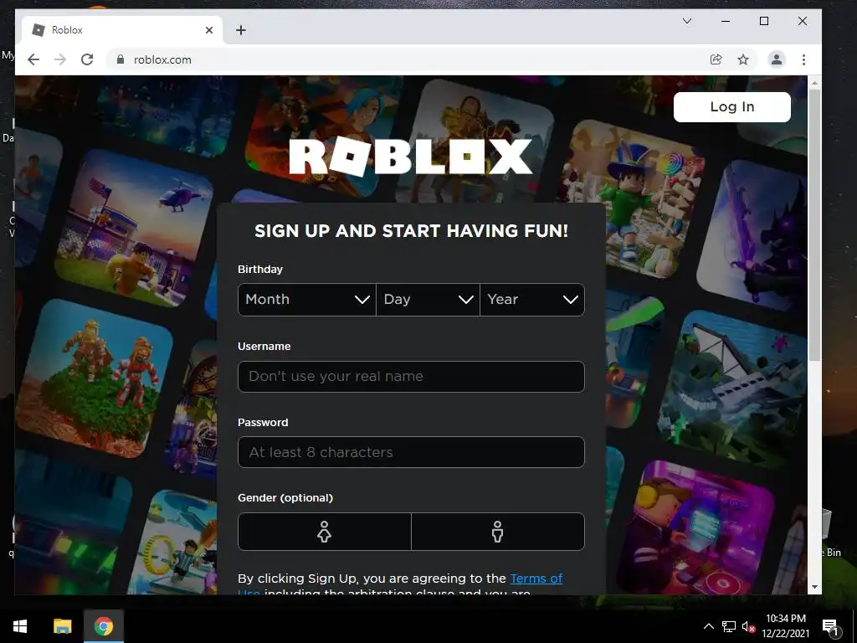This screenshot has width=857, height=643.
Task: Open the Chrome three-dot menu
Action: coord(803,59)
